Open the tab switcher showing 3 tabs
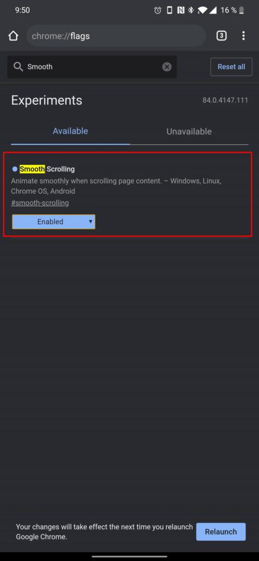This screenshot has width=259, height=561. click(x=222, y=36)
